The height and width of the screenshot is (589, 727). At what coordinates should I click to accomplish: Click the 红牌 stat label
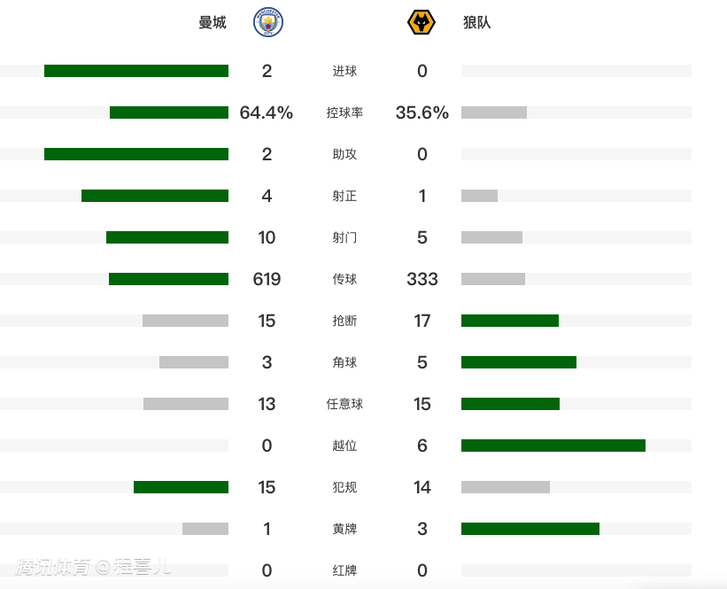pos(344,570)
